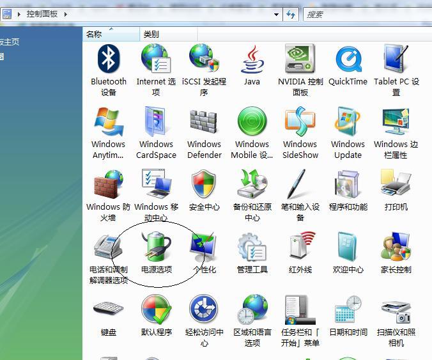The image size is (432, 360).
Task: Open Windows CardSpace icon
Action: (156, 121)
